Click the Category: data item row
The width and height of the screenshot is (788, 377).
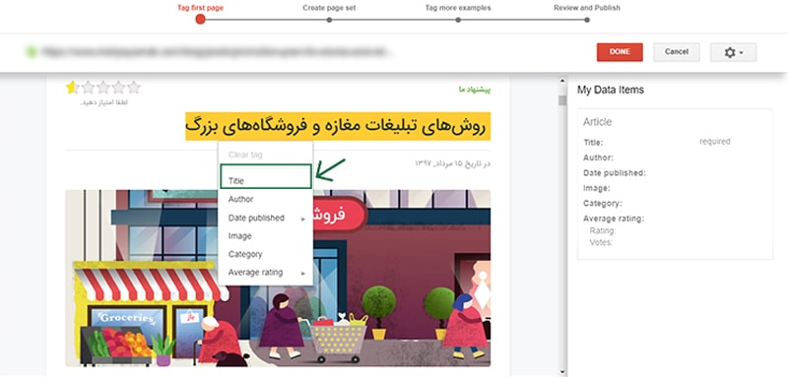coord(603,204)
